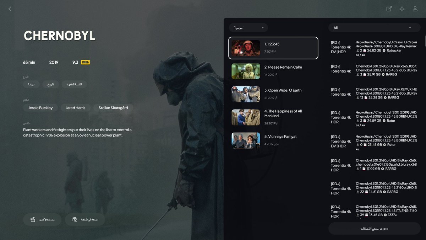
Task: Click the Stellan Skarsgård cast chip
Action: [114, 108]
